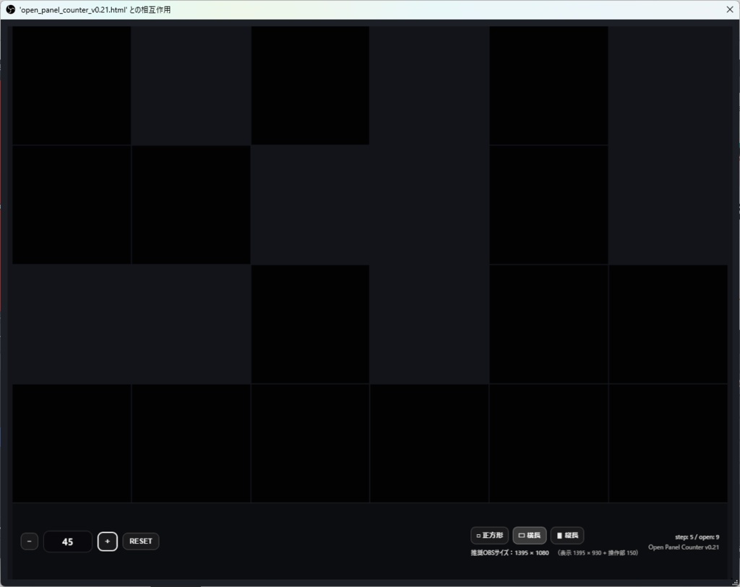Screen dimensions: 740x587
Task: Increase the counter with the plus button
Action: pos(107,542)
